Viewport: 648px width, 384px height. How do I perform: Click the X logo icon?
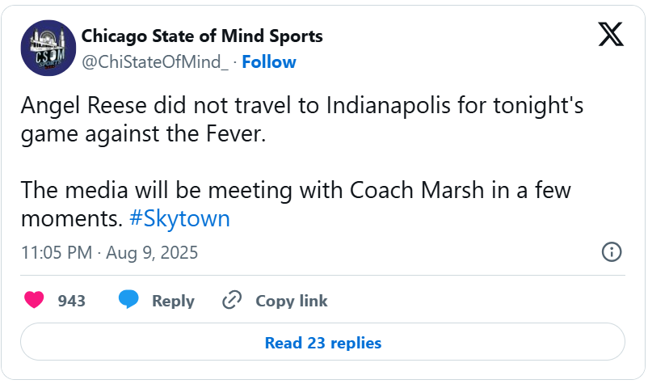[611, 34]
